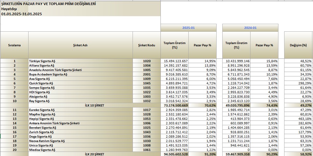This screenshot has height=156, width=313.
Task: Select the 2025 subtotal 73.174.500.669
Action: tap(174, 105)
